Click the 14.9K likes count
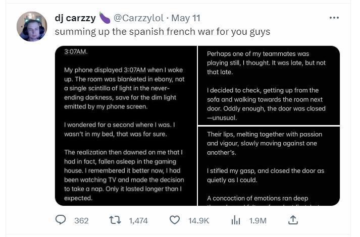This screenshot has width=360, height=237. click(198, 221)
